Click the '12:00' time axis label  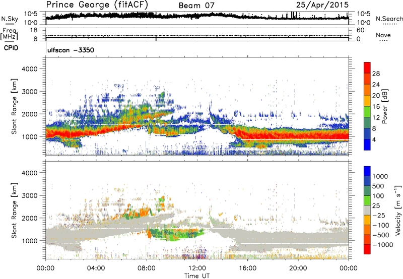pyautogui.click(x=197, y=268)
